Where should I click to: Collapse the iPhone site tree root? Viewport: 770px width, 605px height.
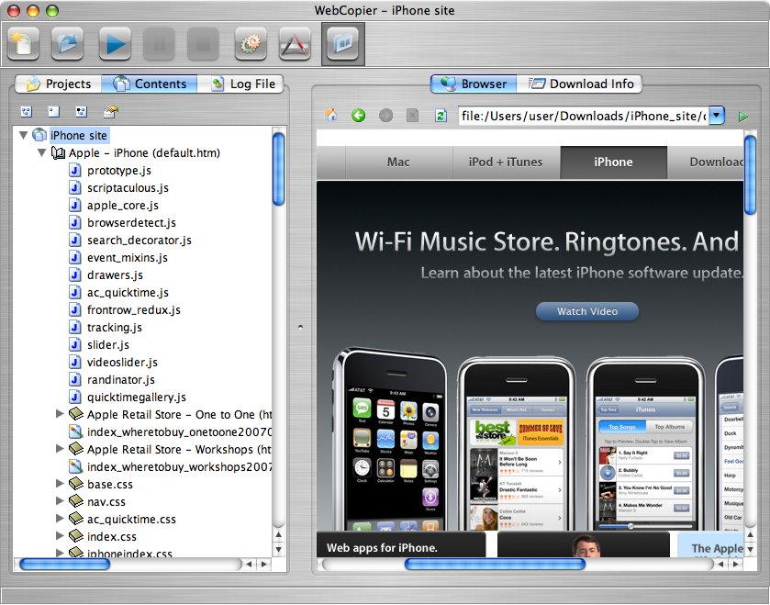click(x=23, y=136)
